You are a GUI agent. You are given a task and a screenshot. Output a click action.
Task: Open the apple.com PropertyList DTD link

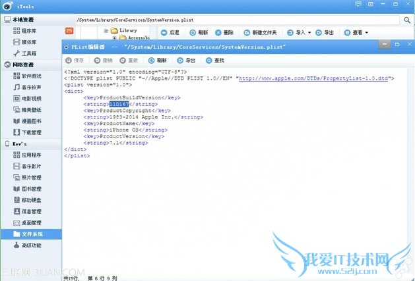(313, 78)
